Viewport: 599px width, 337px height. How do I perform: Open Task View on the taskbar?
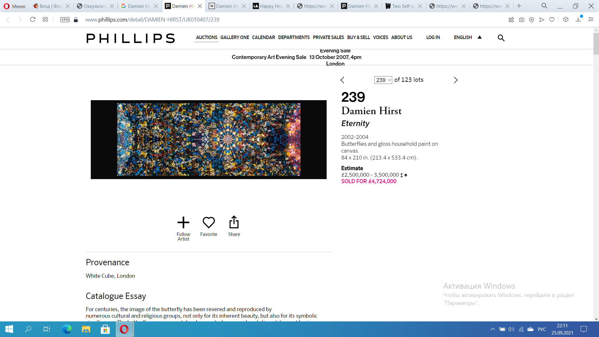[x=47, y=329]
